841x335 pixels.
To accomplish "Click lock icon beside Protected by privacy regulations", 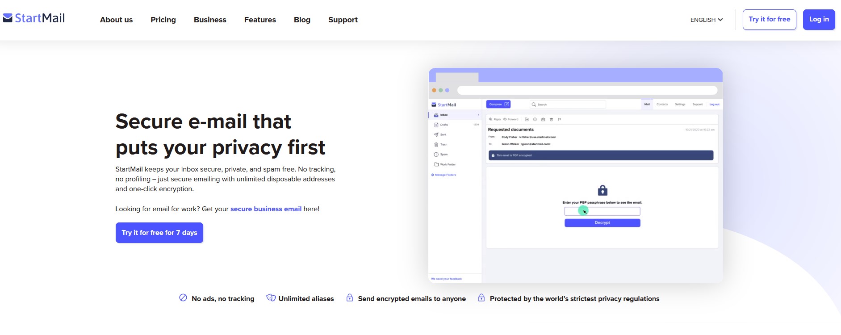I will (481, 297).
